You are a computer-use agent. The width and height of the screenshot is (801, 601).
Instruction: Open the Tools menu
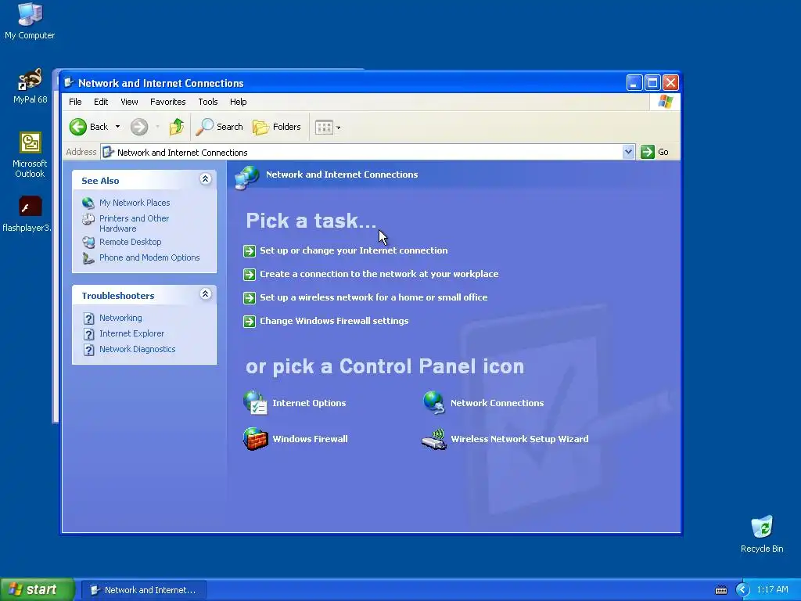click(208, 102)
